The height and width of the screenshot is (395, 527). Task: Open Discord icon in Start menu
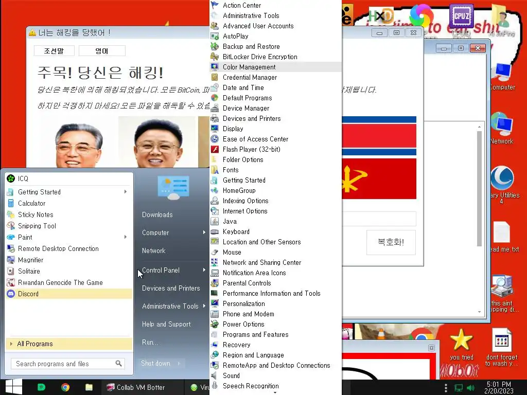pyautogui.click(x=11, y=294)
